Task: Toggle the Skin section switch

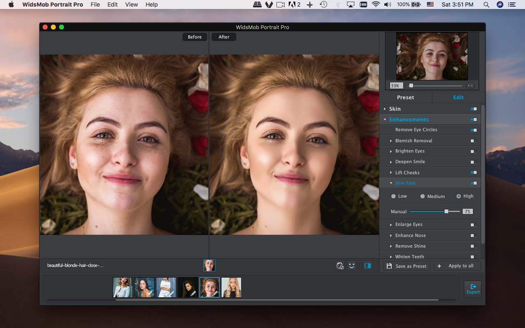Action: tap(474, 109)
